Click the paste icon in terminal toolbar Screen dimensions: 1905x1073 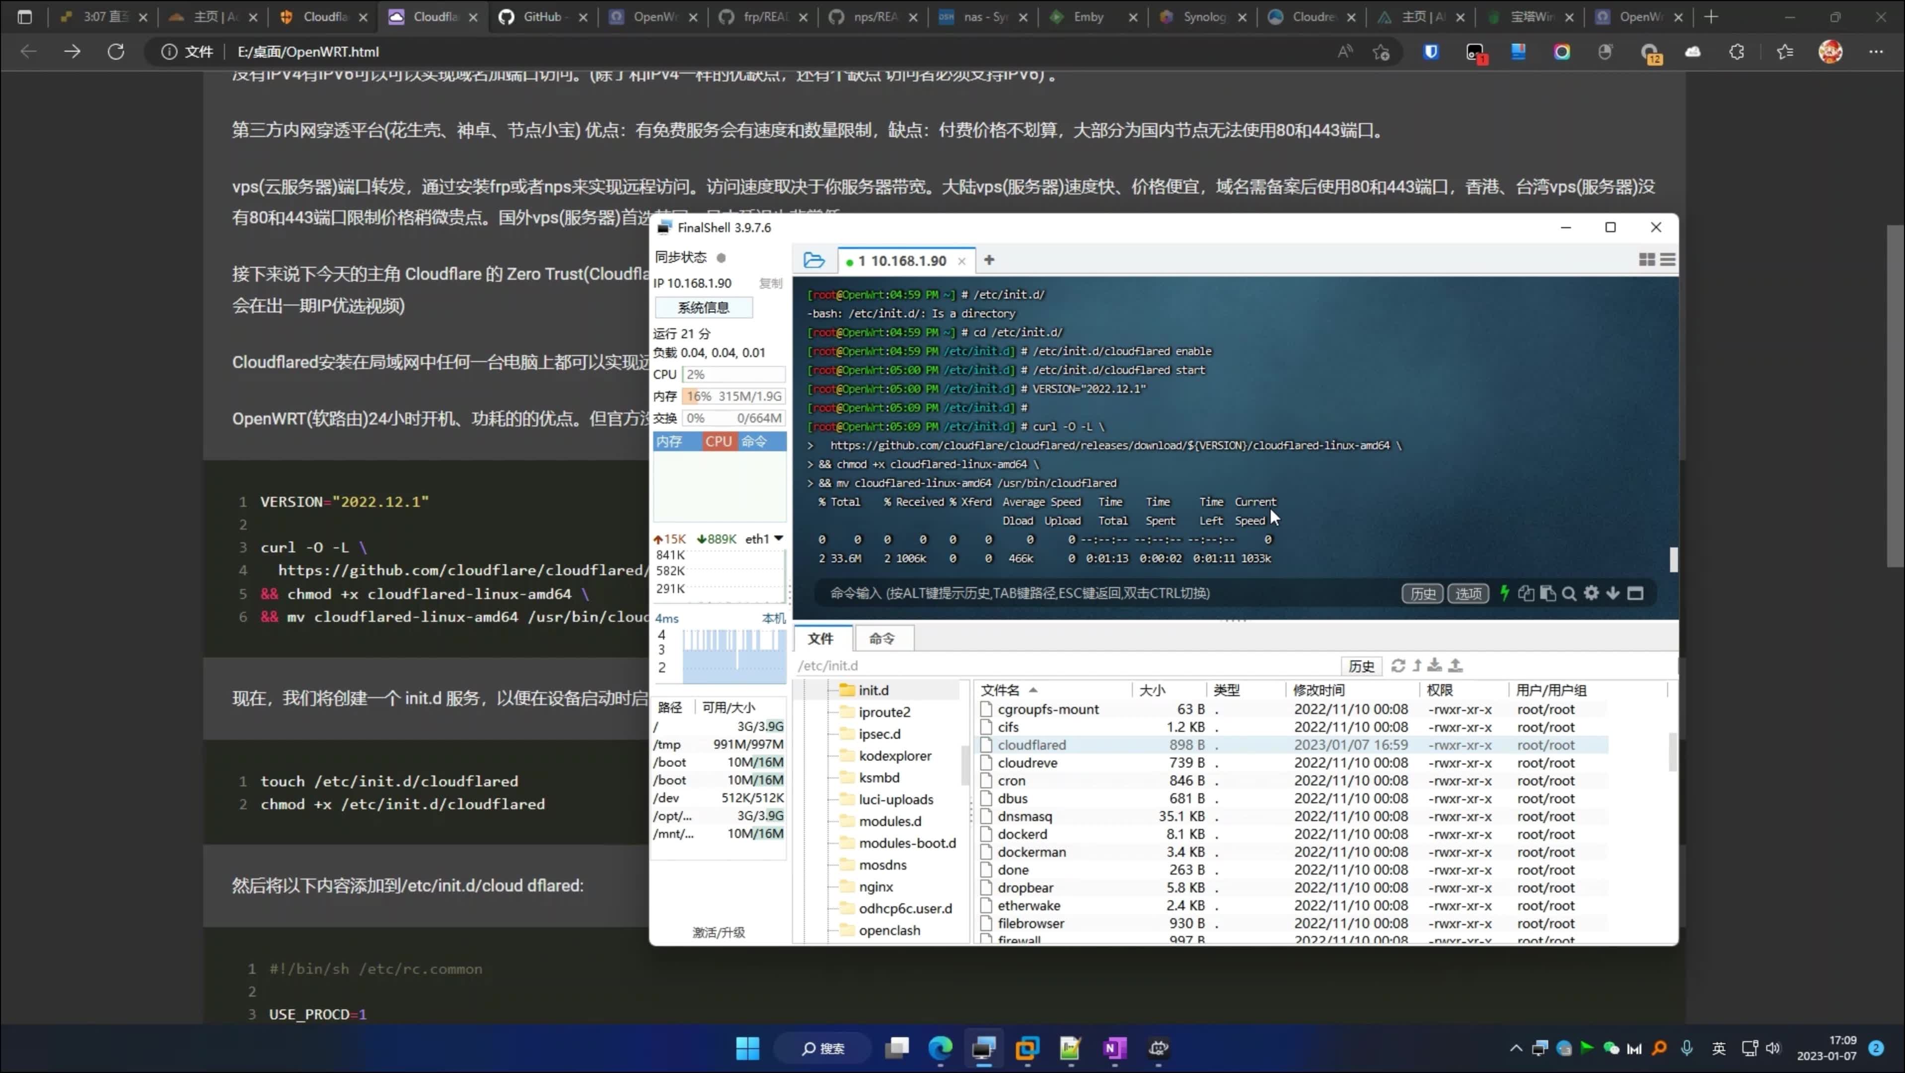tap(1548, 593)
